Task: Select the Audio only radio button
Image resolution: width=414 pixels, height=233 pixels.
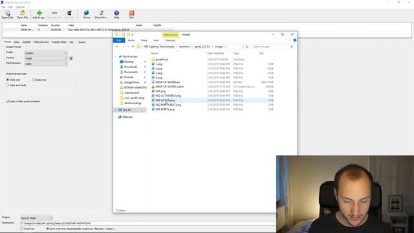Action: click(x=34, y=80)
